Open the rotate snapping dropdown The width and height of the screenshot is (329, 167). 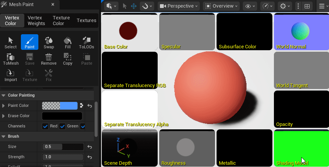click(147, 6)
